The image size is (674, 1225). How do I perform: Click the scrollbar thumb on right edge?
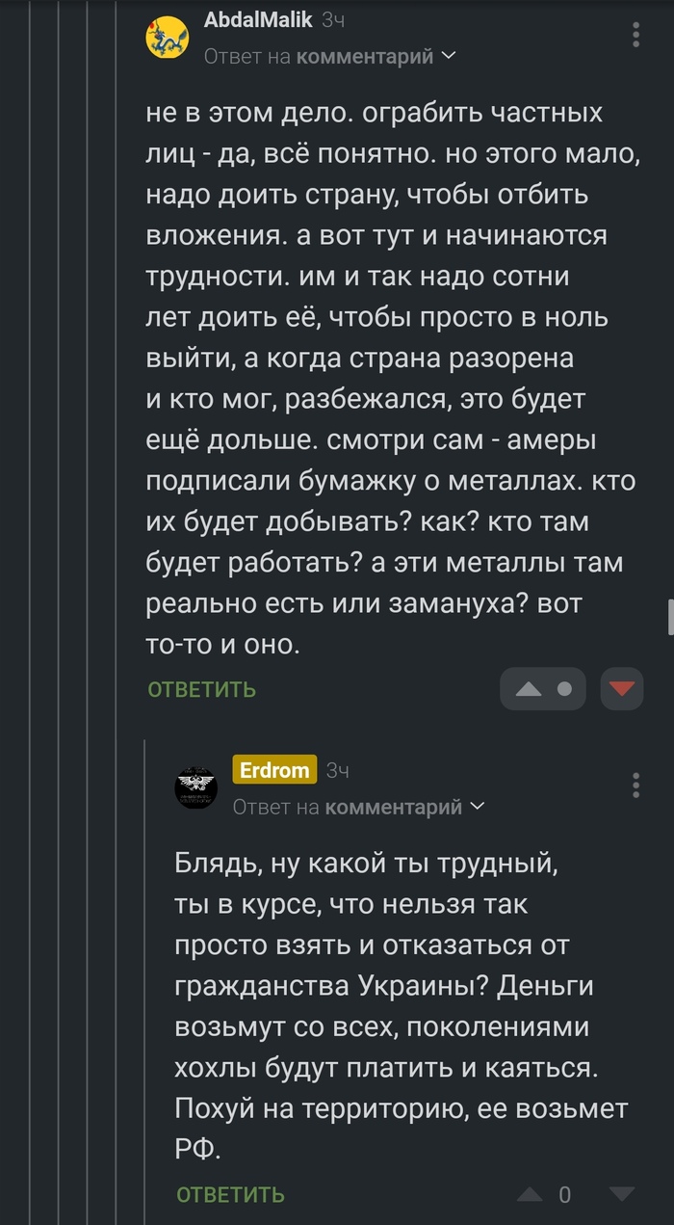click(670, 617)
